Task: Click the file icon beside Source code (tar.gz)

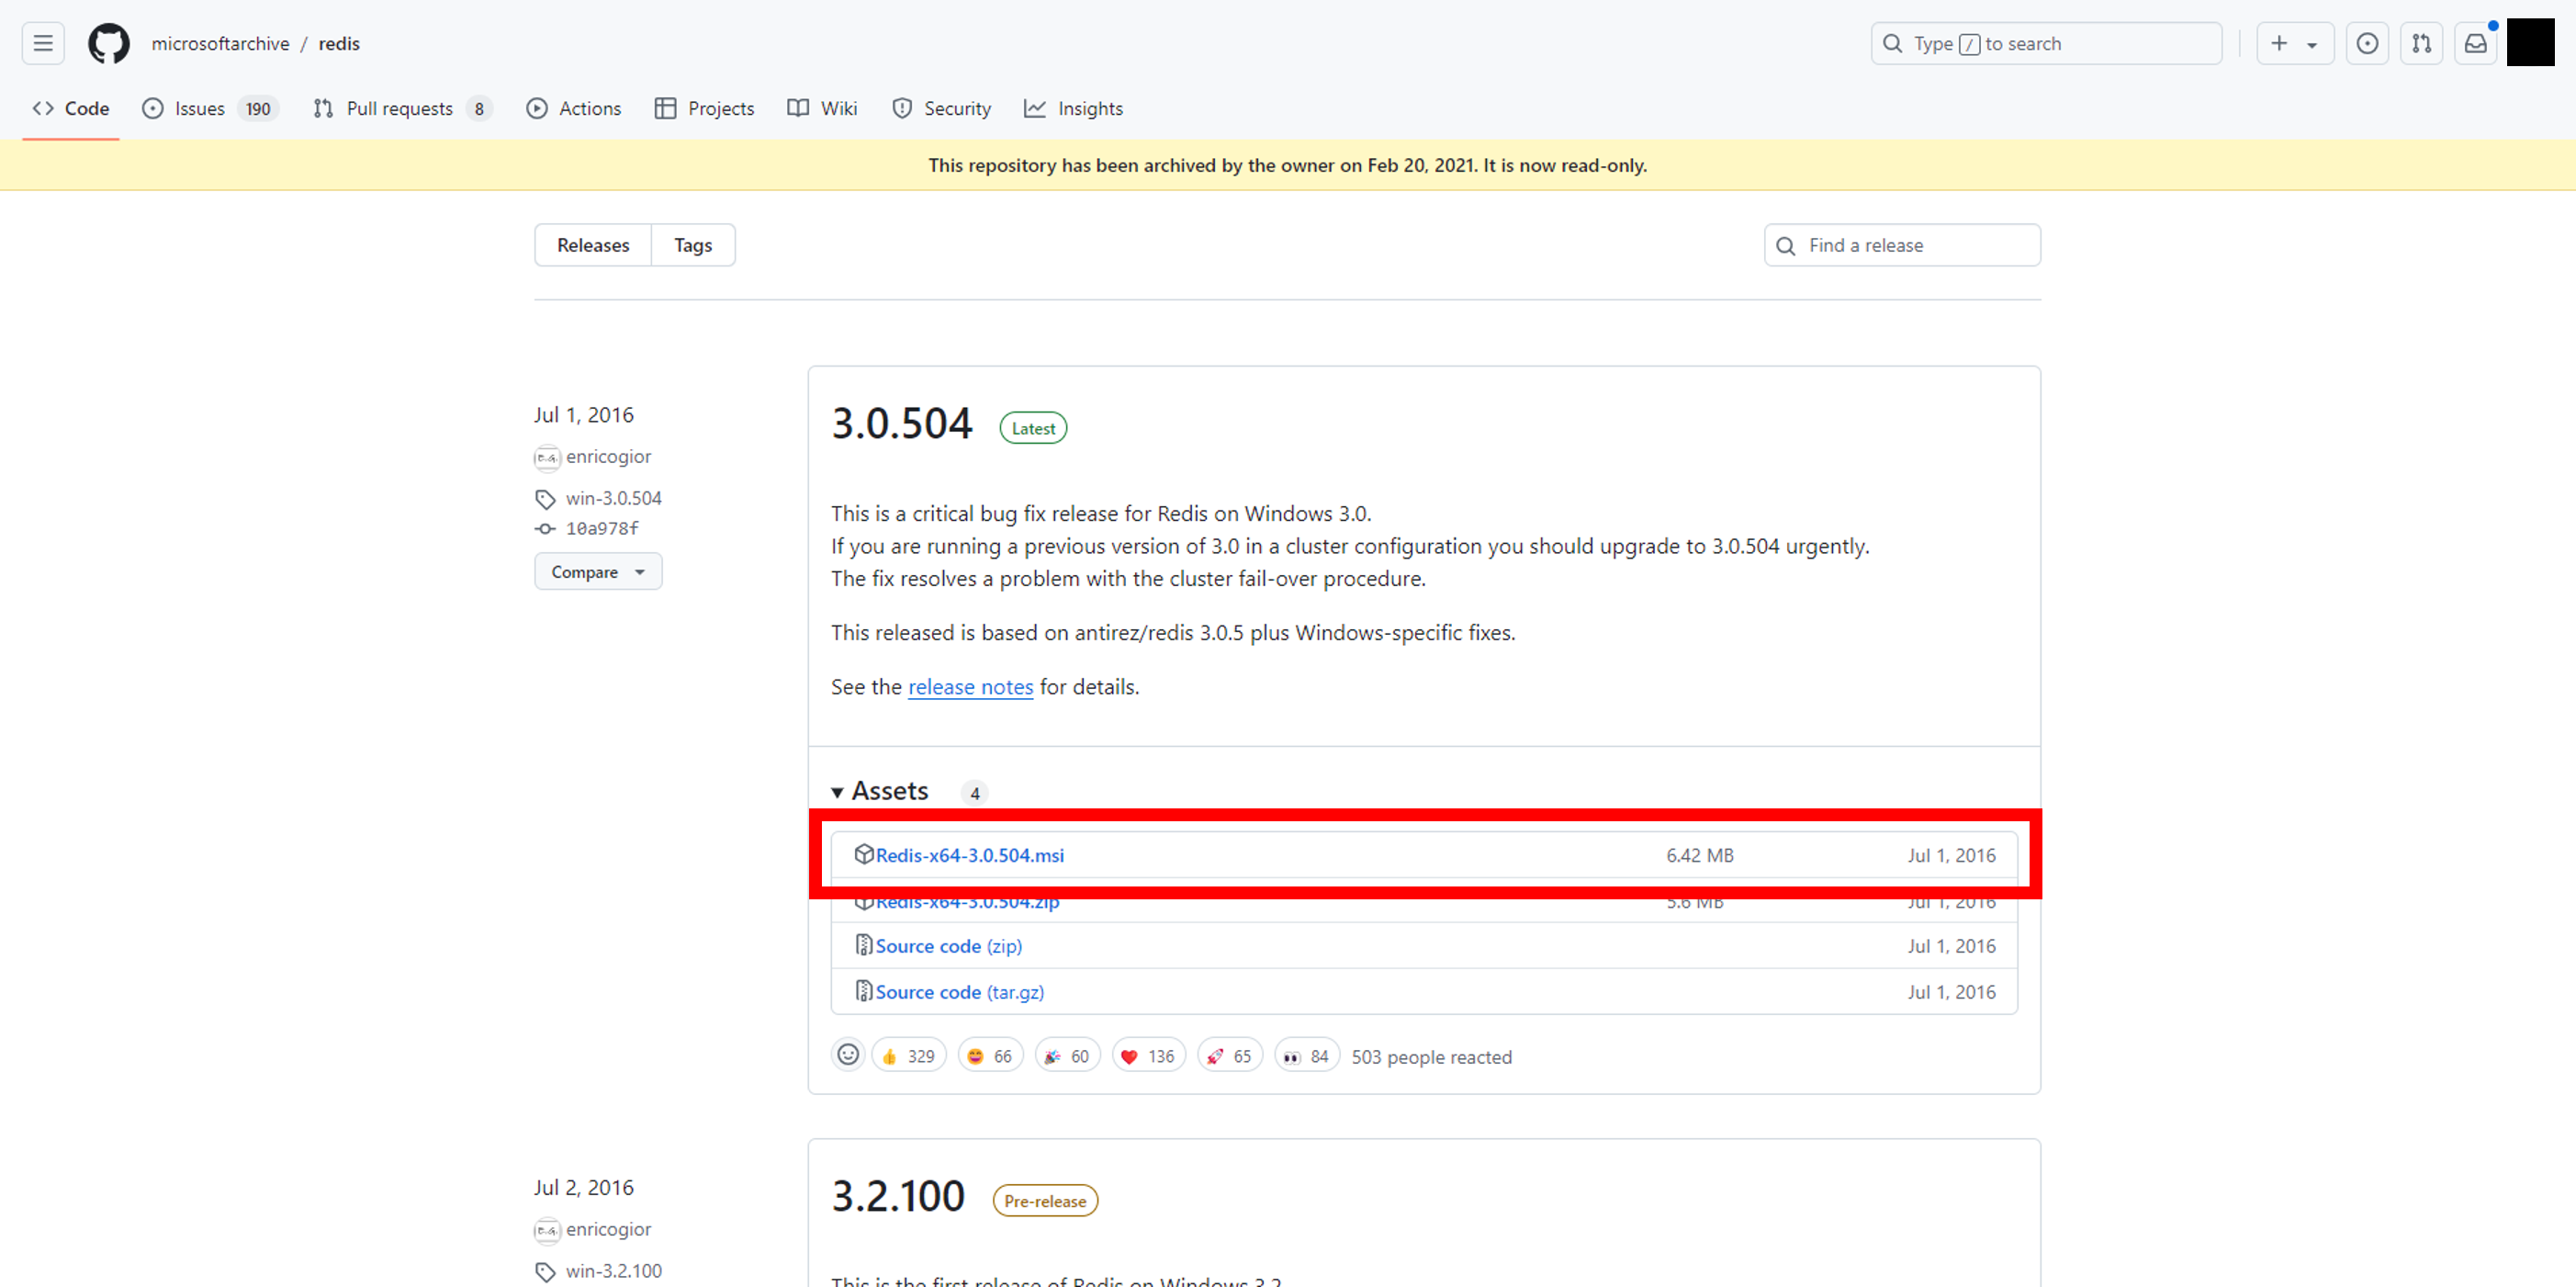Action: tap(863, 991)
